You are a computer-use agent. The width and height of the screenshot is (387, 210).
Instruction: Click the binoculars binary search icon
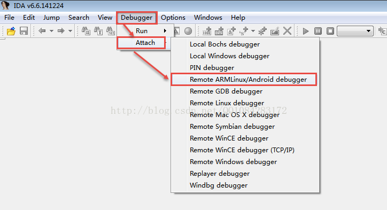click(111, 31)
